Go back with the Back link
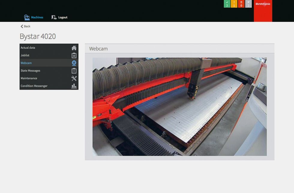 (25, 26)
